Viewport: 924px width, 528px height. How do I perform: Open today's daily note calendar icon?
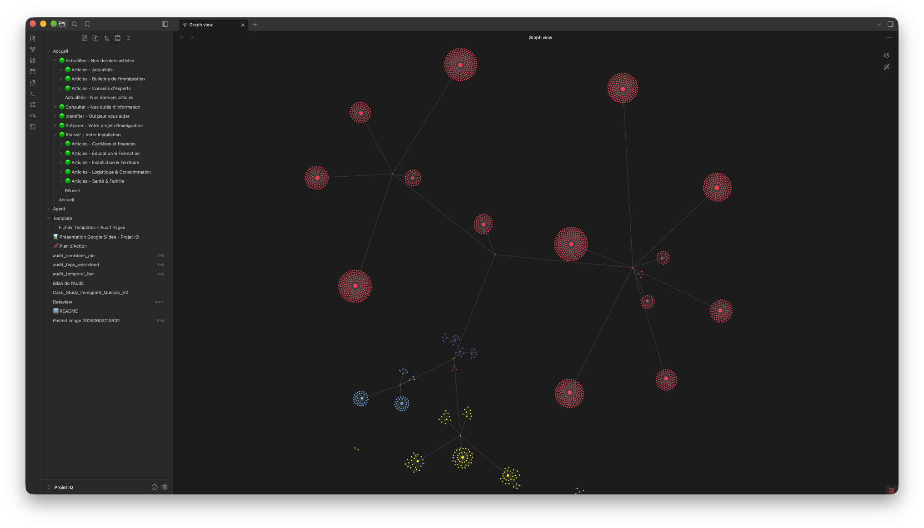click(33, 71)
